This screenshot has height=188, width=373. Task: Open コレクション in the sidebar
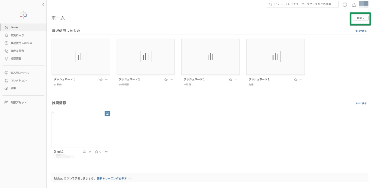click(x=18, y=80)
